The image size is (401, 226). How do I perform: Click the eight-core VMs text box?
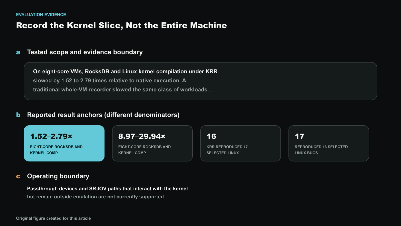pyautogui.click(x=200, y=81)
